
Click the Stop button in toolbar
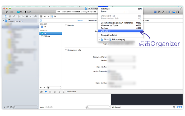pyautogui.click(x=12, y=12)
